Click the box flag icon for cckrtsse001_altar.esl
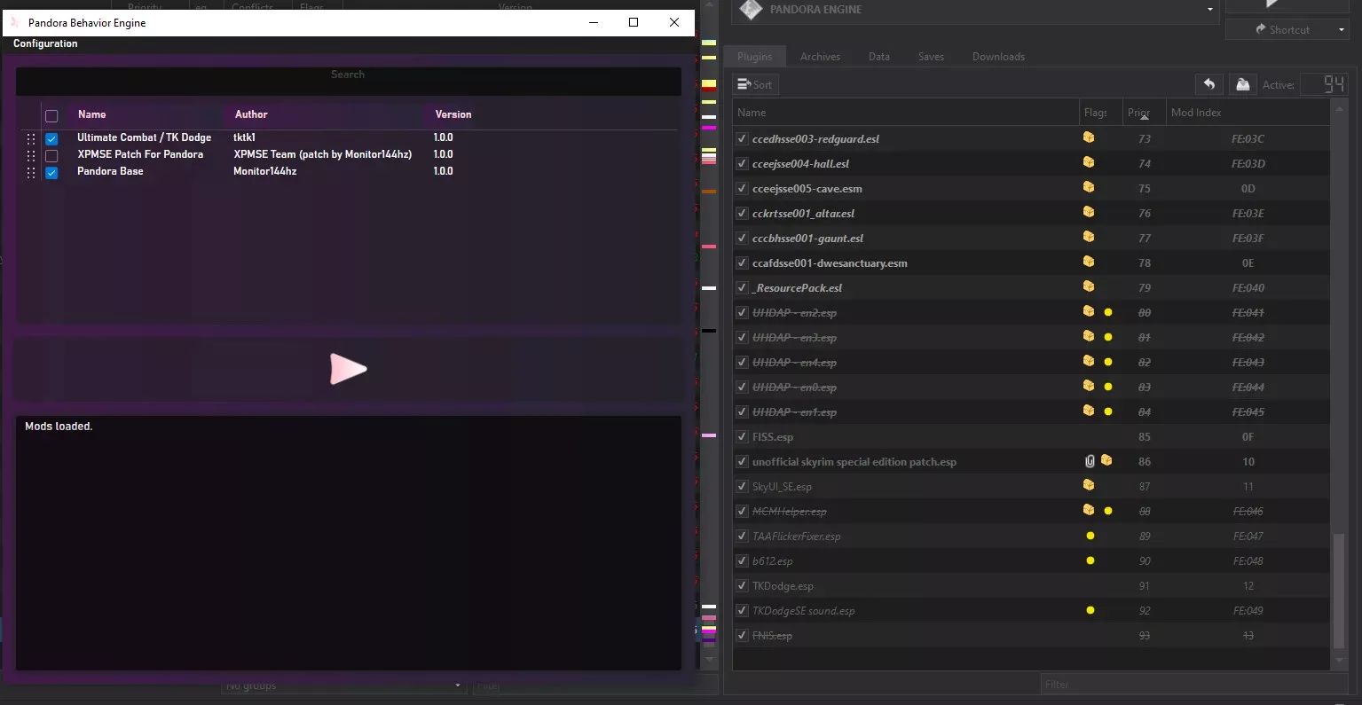The height and width of the screenshot is (705, 1362). (x=1089, y=212)
